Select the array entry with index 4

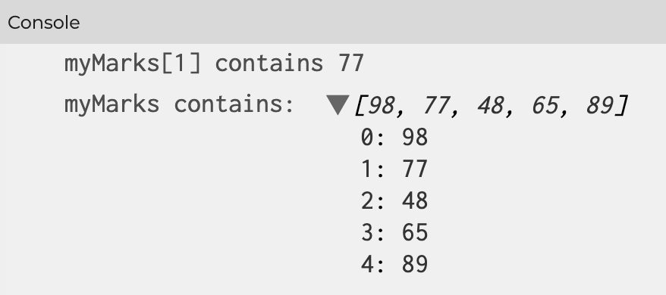[394, 264]
